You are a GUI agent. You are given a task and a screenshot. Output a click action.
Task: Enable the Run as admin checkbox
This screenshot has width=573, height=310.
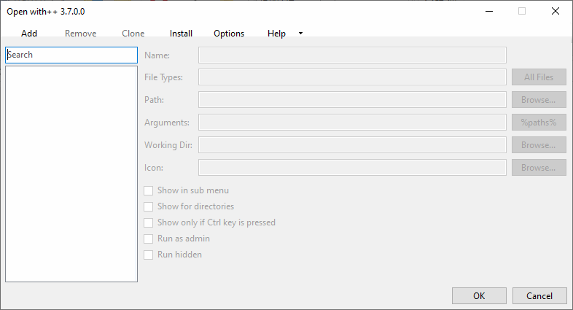(x=149, y=239)
